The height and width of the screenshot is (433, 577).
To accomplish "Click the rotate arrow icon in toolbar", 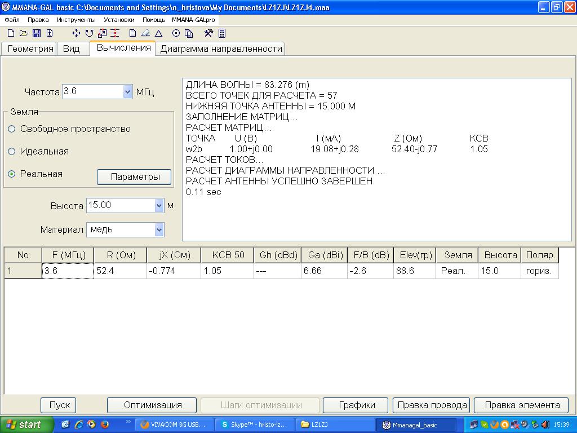I will click(90, 33).
